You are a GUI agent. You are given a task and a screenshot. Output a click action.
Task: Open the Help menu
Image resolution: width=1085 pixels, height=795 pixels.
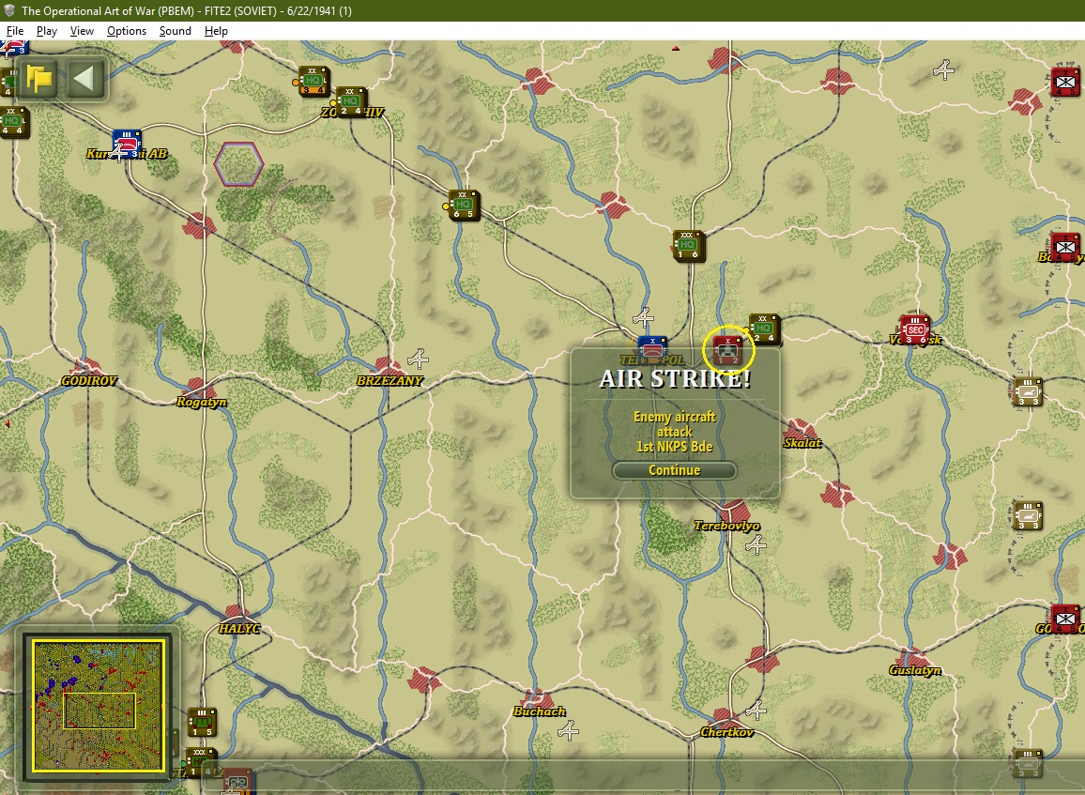click(216, 31)
